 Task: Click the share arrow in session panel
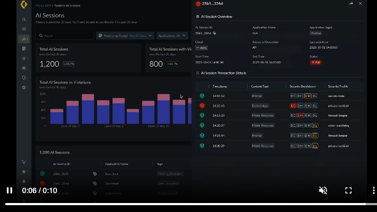point(351,3)
